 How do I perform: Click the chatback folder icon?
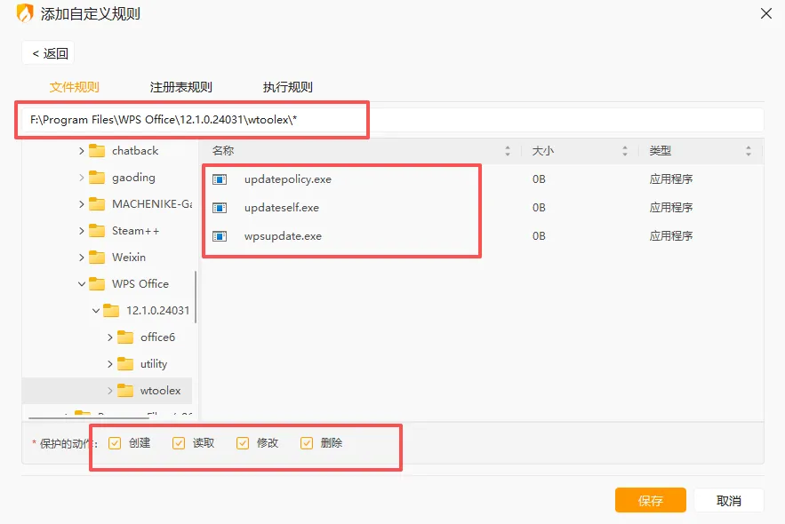tap(97, 150)
